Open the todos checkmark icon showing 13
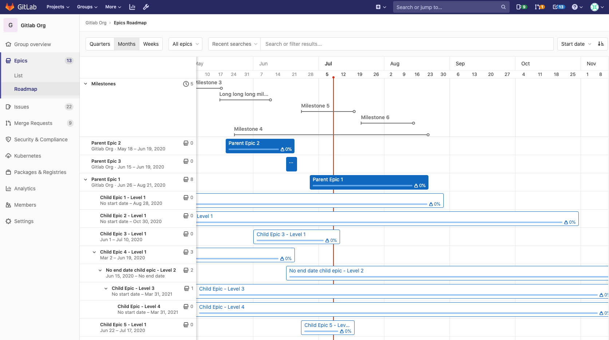609x340 pixels. coord(557,7)
